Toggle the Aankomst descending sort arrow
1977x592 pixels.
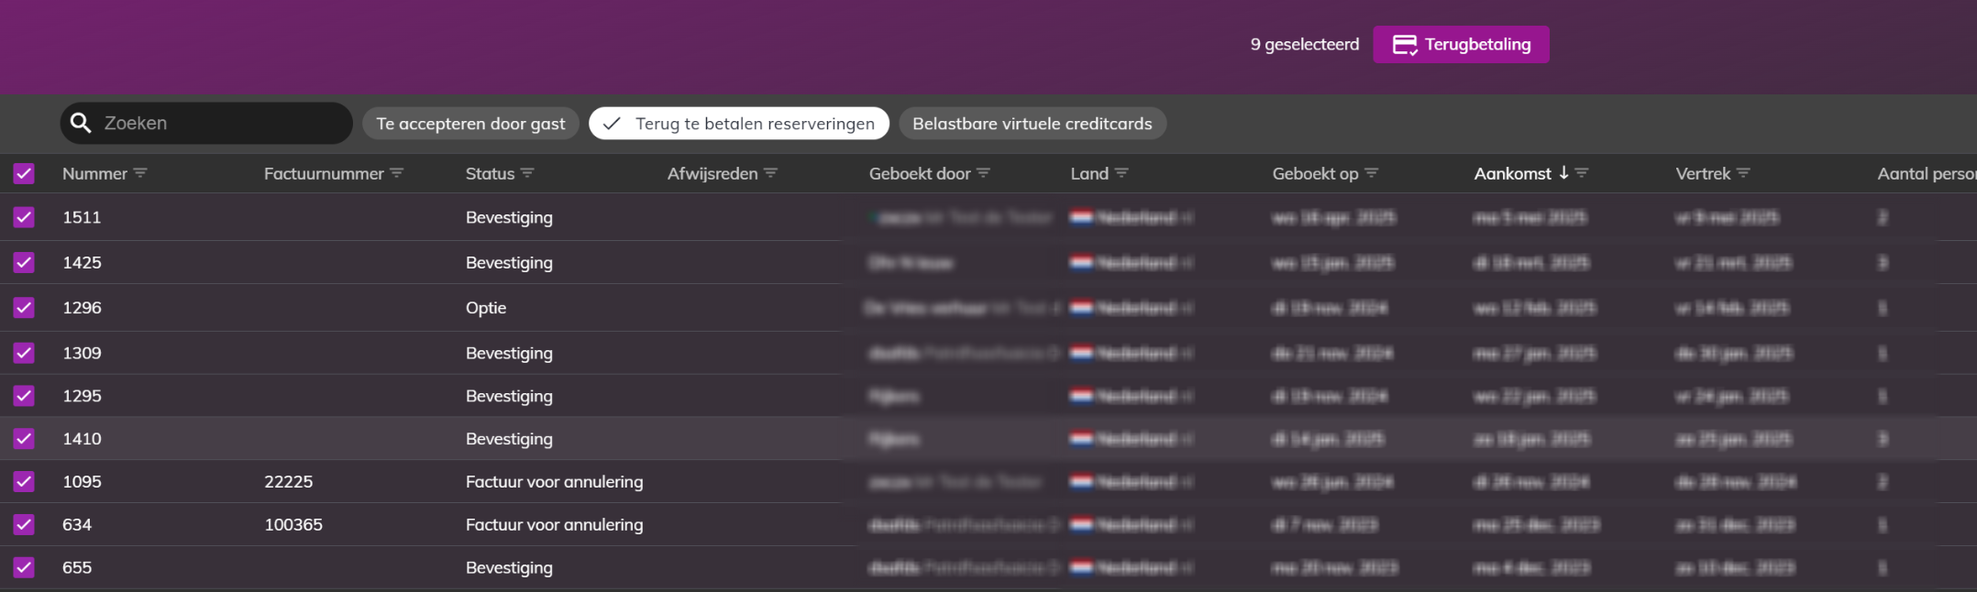click(x=1564, y=173)
